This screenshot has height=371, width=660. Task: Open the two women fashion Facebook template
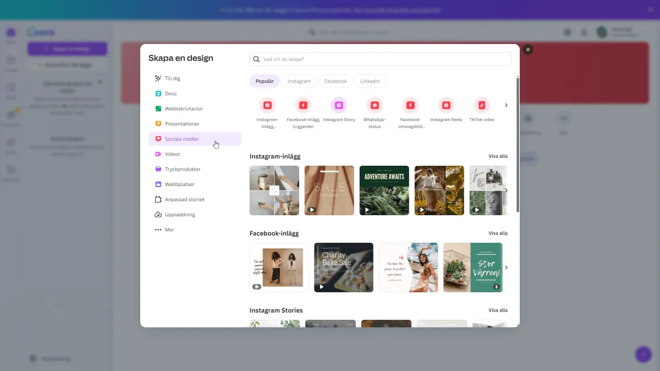pos(279,268)
